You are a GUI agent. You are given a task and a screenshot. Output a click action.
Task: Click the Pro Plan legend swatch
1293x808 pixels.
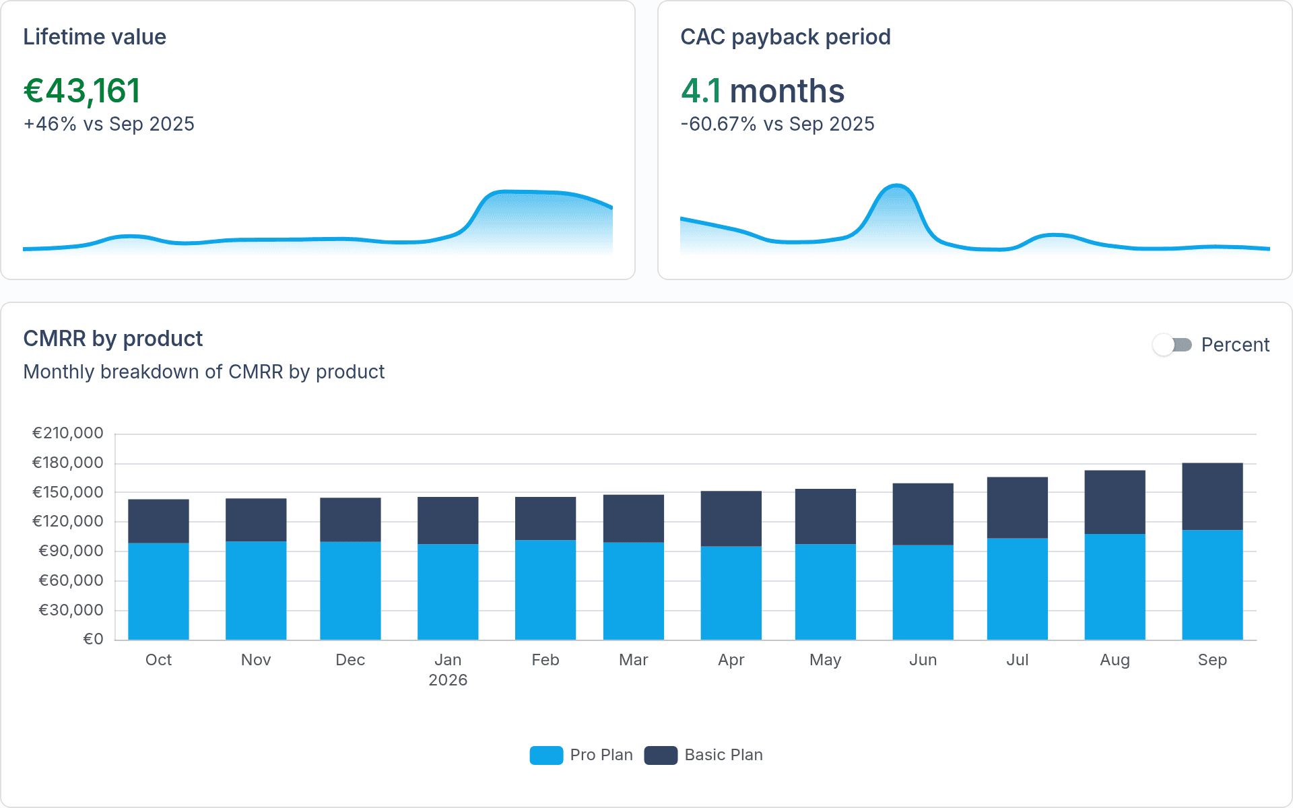(x=546, y=755)
